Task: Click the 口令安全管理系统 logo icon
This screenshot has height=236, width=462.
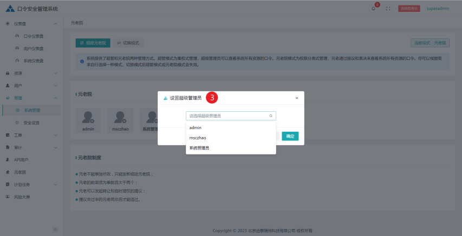Action: [x=10, y=9]
